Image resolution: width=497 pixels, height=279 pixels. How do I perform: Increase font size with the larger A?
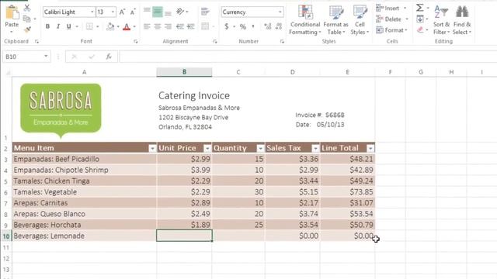(x=122, y=12)
